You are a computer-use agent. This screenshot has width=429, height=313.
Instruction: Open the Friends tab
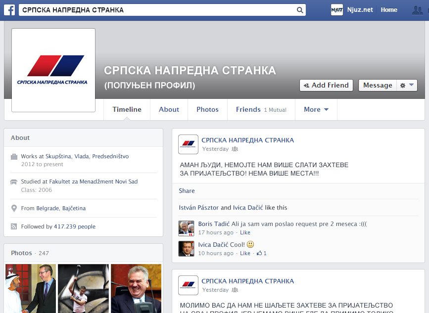coord(261,109)
